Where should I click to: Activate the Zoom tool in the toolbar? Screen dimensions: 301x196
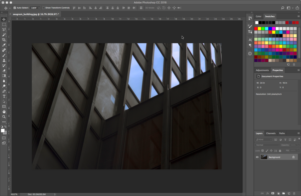4,117
